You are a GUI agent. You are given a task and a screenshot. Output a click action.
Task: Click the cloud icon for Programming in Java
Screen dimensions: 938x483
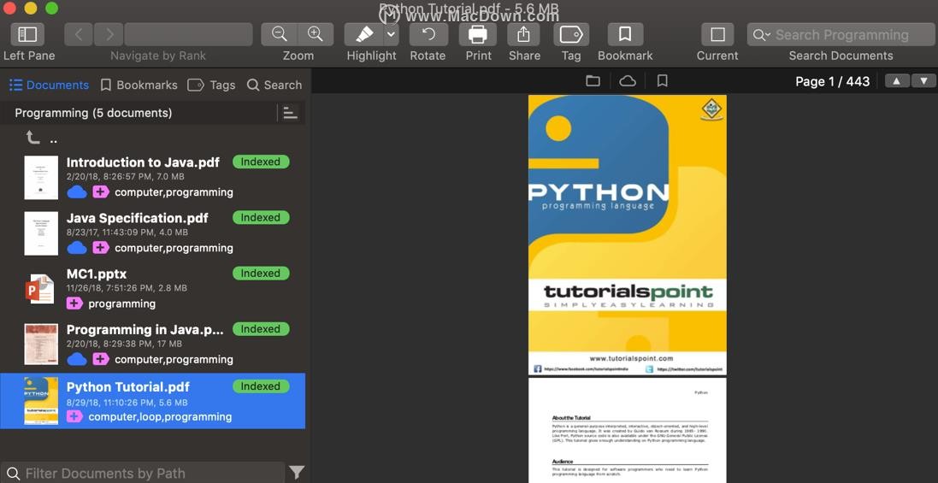pyautogui.click(x=77, y=359)
